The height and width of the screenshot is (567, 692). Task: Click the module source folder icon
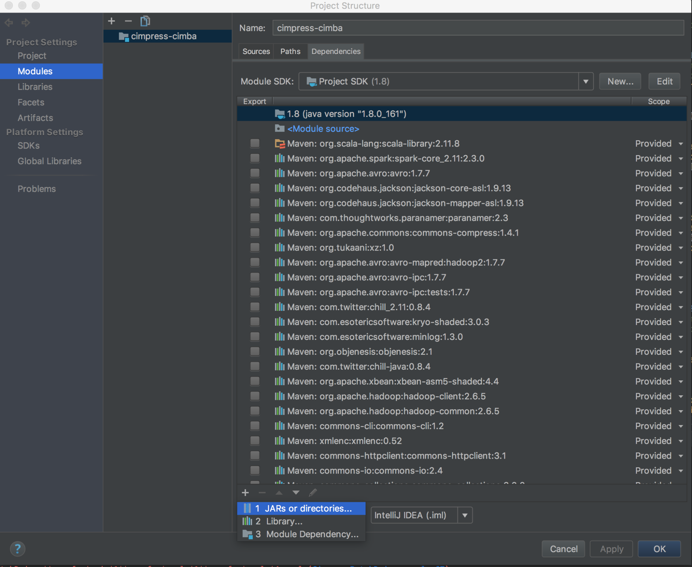pyautogui.click(x=280, y=129)
